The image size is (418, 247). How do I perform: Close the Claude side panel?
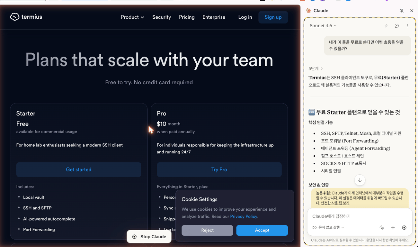click(412, 11)
